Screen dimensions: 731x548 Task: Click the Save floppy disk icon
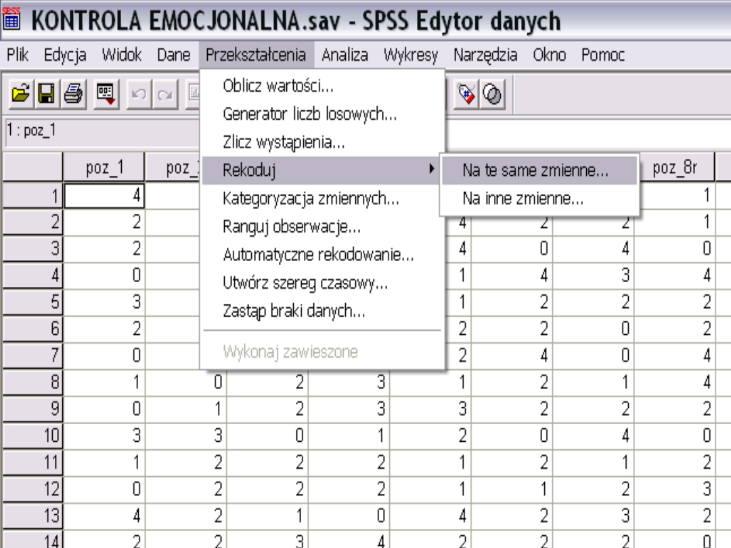pos(46,94)
